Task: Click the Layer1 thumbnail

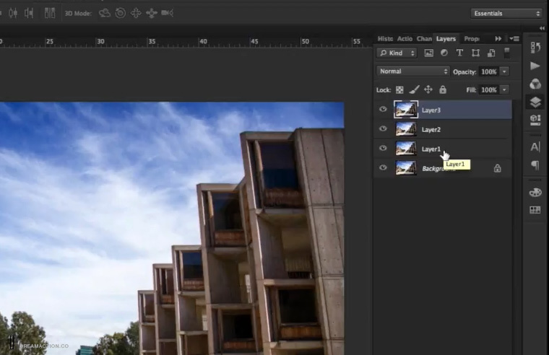Action: [x=406, y=149]
